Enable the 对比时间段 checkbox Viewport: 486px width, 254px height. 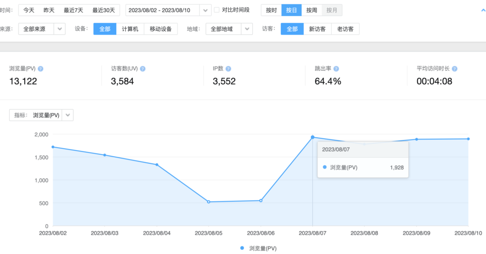[216, 10]
